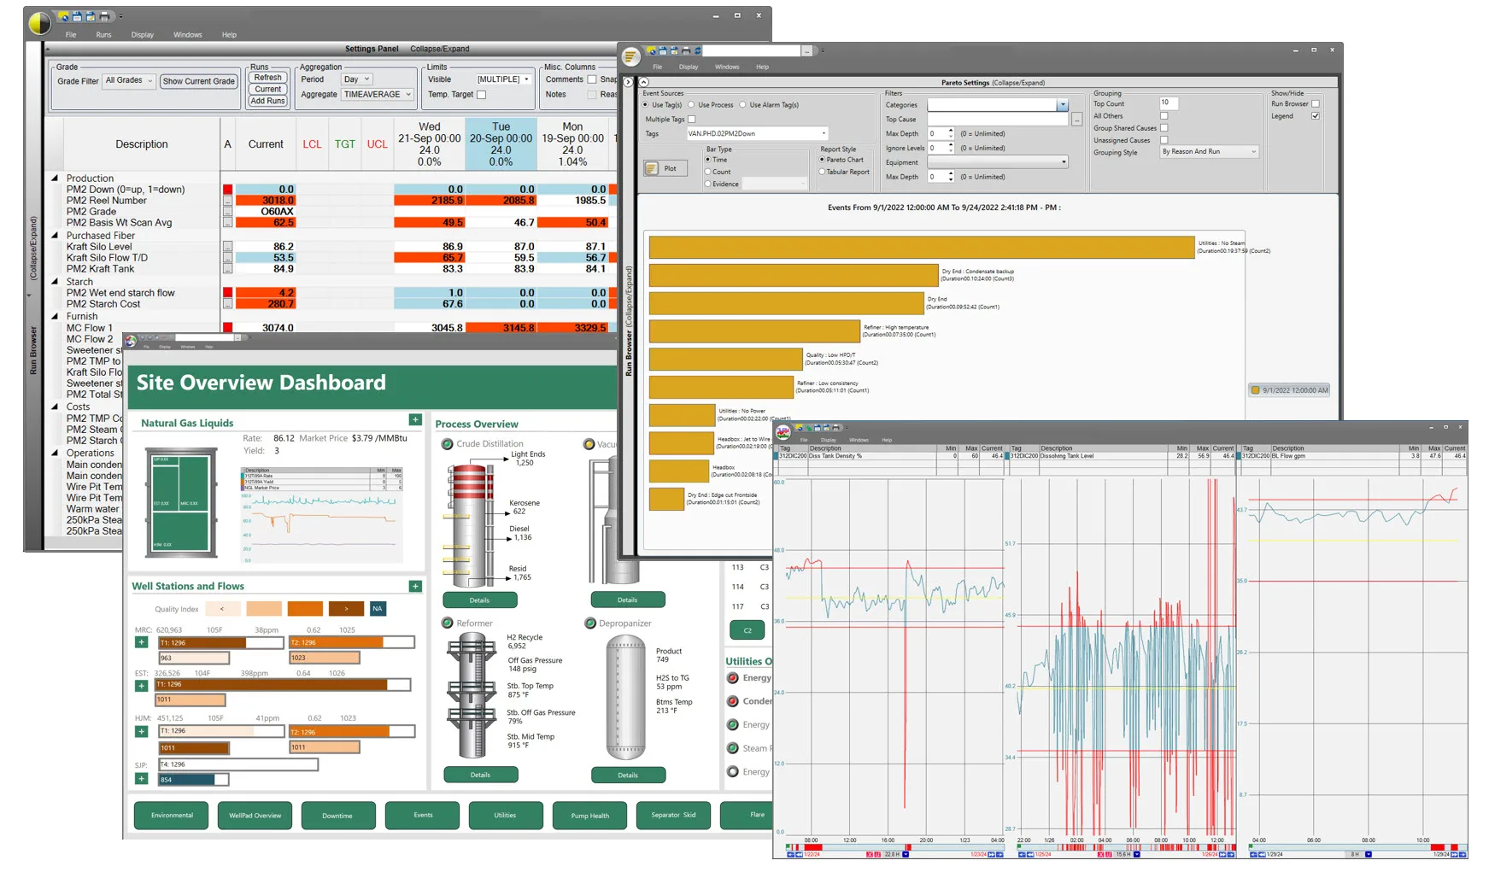Open the Display menu in Pareto window

point(689,67)
